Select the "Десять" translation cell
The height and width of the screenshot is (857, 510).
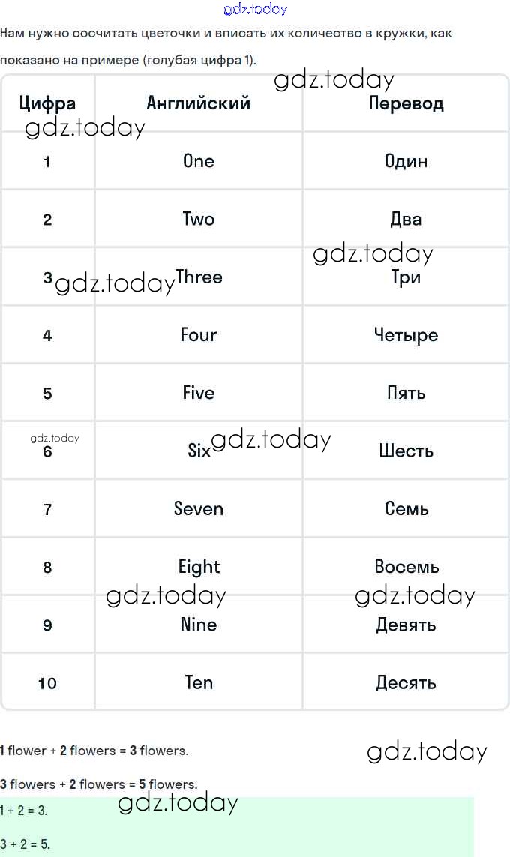406,683
